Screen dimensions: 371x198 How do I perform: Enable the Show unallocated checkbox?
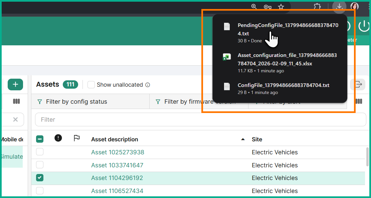tap(91, 85)
